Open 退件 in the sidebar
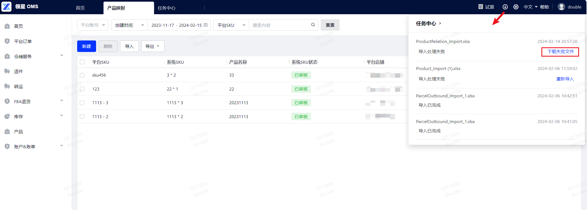The height and width of the screenshot is (210, 587). 18,71
